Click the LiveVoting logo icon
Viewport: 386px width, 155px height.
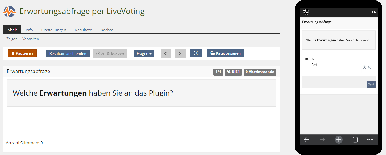point(9,12)
